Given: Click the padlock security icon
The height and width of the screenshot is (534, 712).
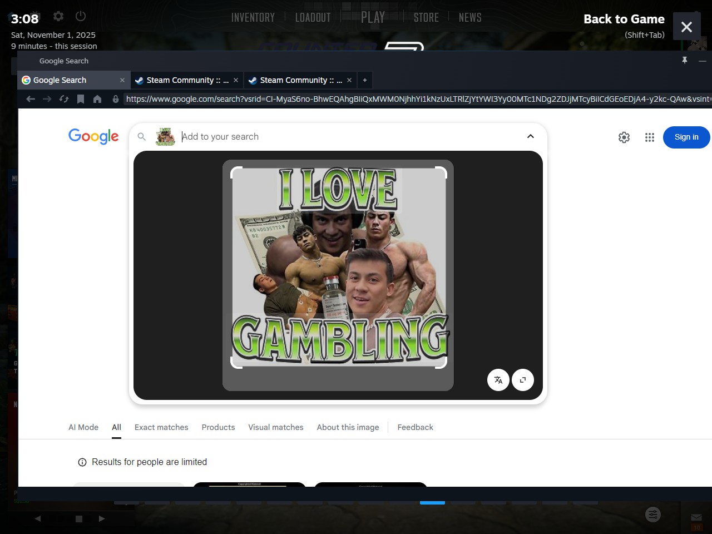Looking at the screenshot, I should click(116, 99).
